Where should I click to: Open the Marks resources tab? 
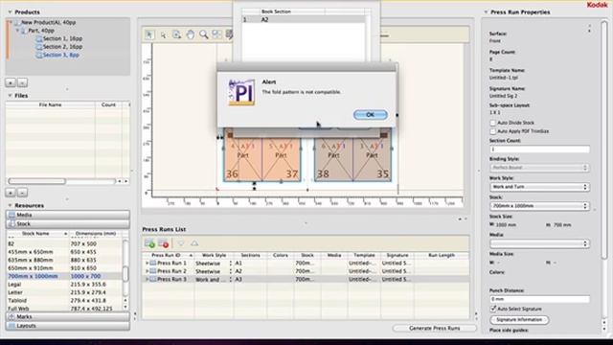(x=68, y=317)
